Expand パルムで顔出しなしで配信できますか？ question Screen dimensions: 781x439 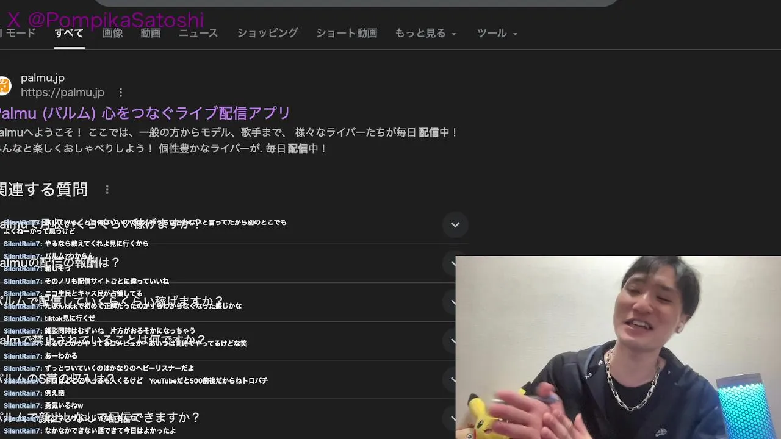pyautogui.click(x=234, y=418)
